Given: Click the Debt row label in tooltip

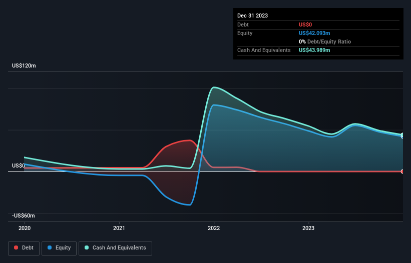Looking at the screenshot, I should 243,24.
